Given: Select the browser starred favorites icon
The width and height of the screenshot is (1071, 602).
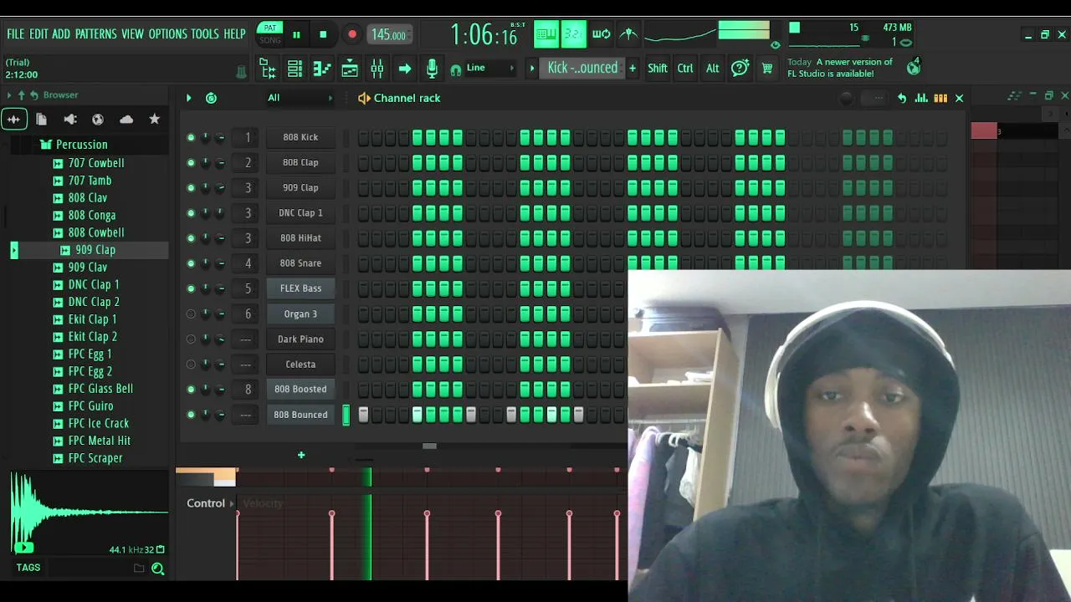Looking at the screenshot, I should pos(155,120).
